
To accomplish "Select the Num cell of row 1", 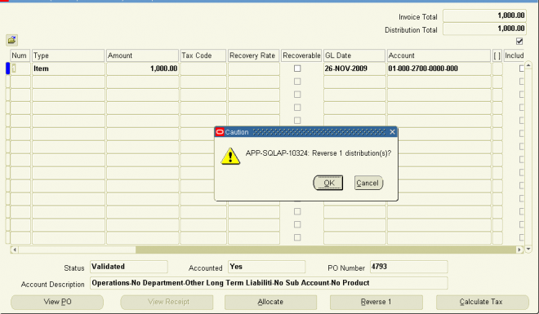I will click(20, 69).
